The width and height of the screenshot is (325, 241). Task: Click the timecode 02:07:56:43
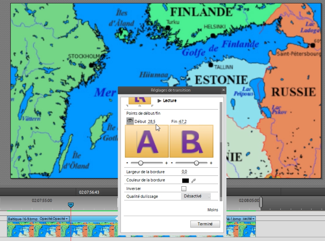(89, 192)
